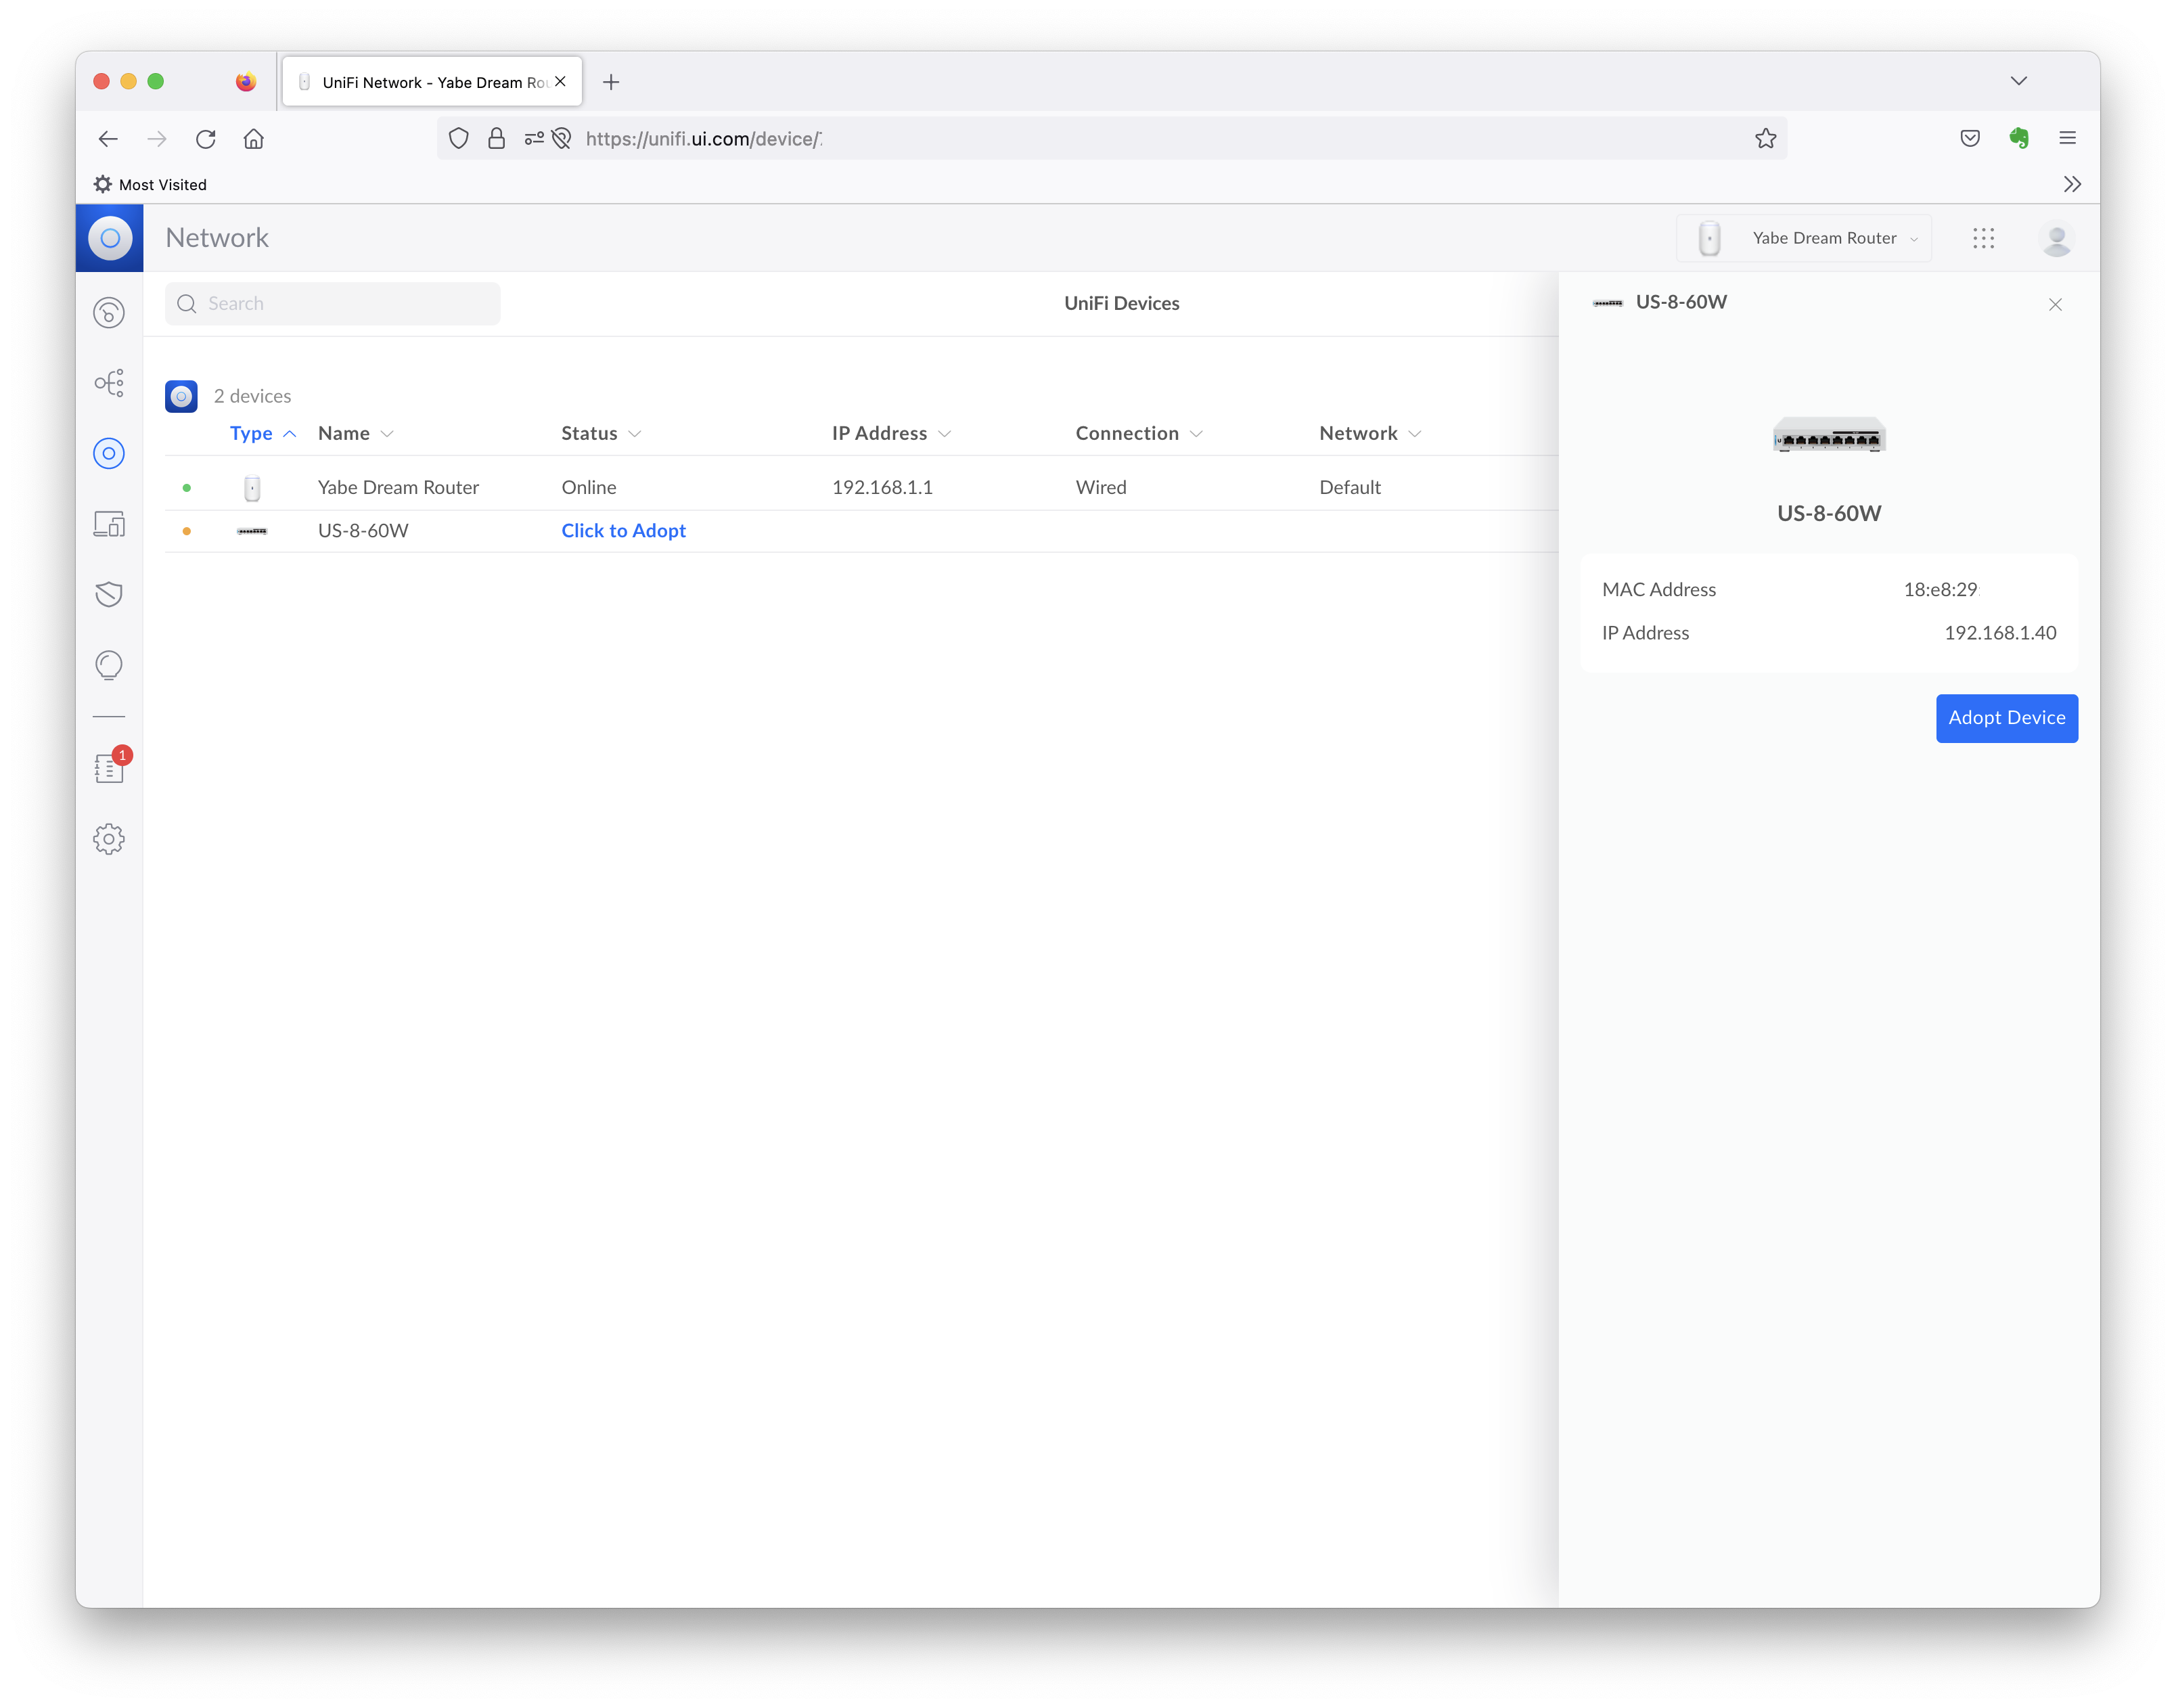Screen dimensions: 2176x1708
Task: Sort devices by IP Address column
Action: point(891,433)
